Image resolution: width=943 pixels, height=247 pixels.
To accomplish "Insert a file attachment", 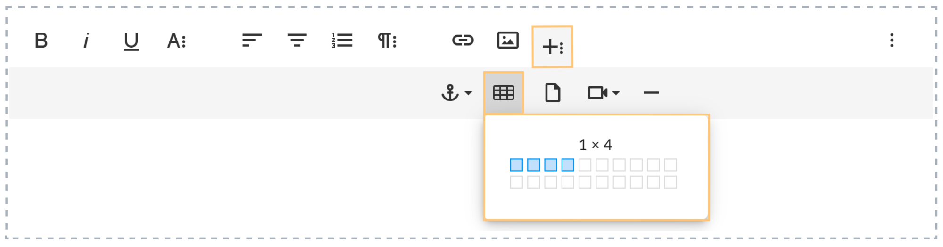I will click(x=553, y=93).
